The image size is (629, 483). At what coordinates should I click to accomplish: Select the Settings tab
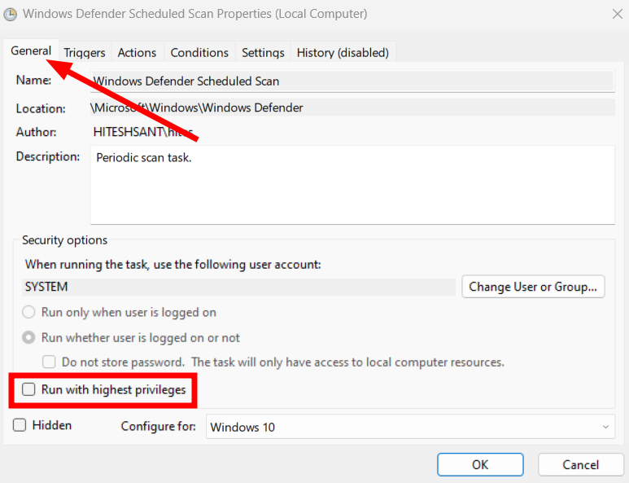pyautogui.click(x=263, y=53)
